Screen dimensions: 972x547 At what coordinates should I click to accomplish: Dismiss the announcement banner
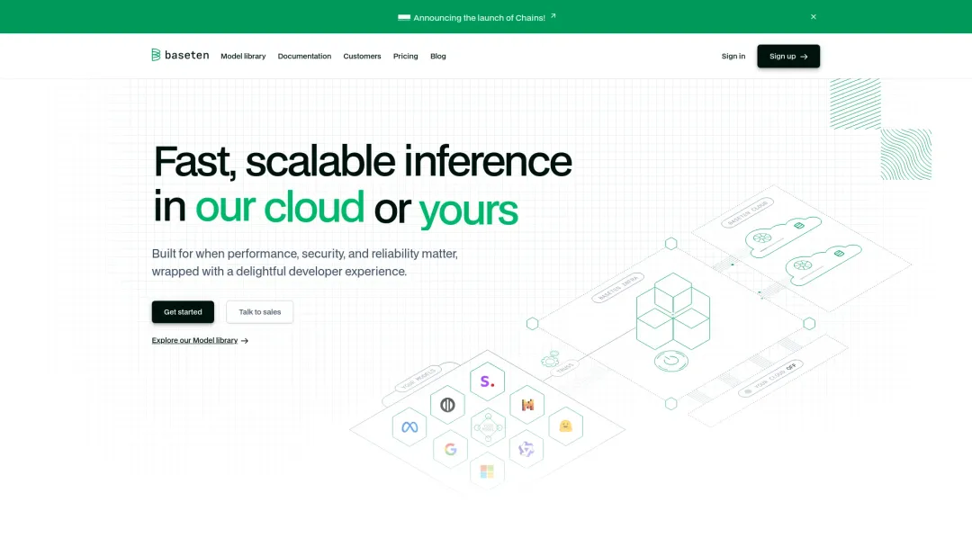pos(814,17)
